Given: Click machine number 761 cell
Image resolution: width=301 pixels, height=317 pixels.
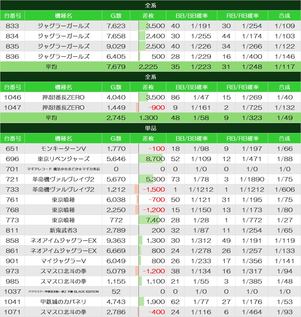Looking at the screenshot, I should 12,199.
